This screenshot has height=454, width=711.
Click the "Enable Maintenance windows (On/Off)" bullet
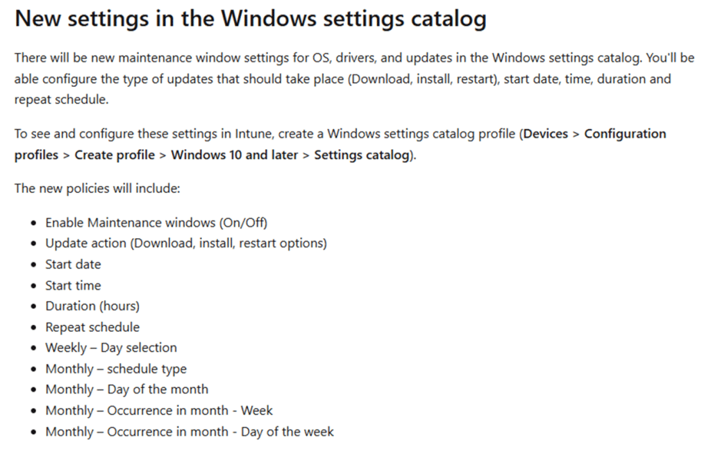(156, 223)
